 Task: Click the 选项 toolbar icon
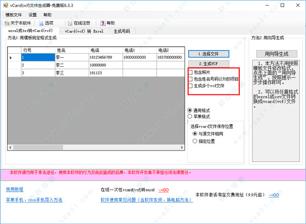tap(41, 23)
